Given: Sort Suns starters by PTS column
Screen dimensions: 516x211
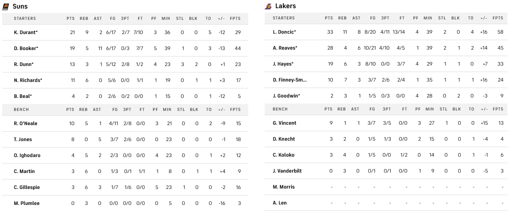Looking at the screenshot, I should 70,19.
